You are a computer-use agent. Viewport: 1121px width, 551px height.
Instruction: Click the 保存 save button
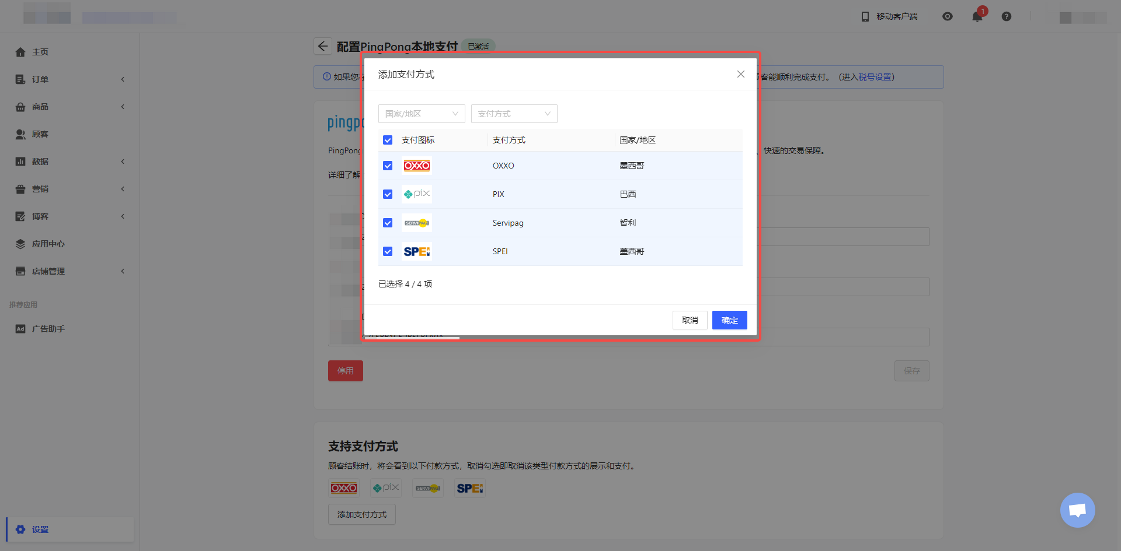[912, 371]
